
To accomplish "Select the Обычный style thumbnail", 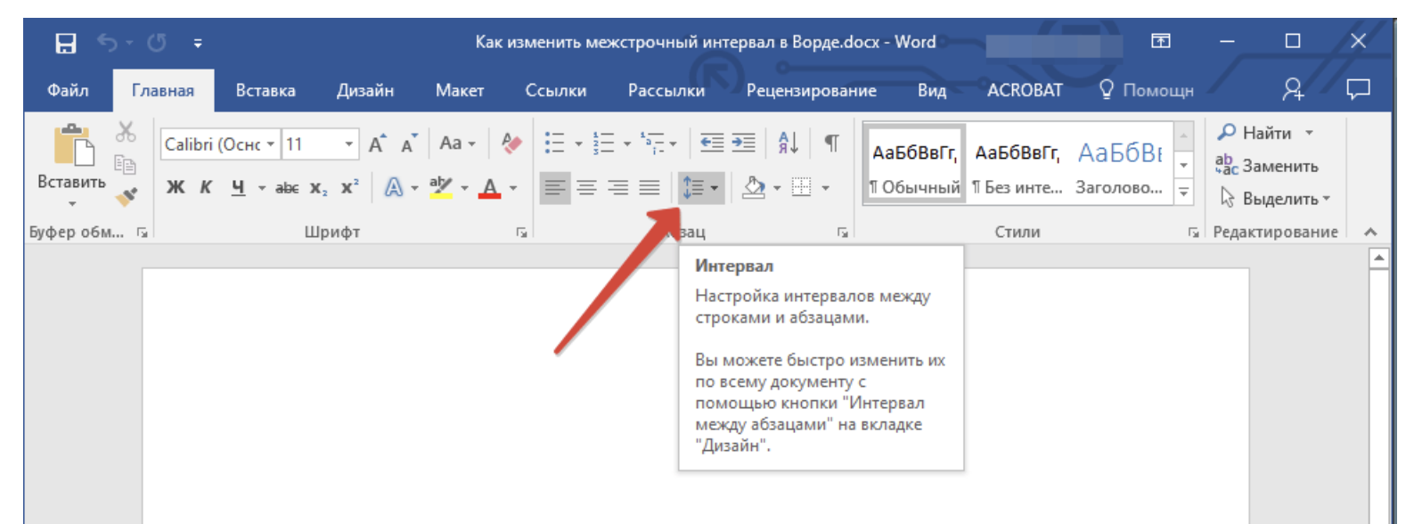I will tap(915, 167).
